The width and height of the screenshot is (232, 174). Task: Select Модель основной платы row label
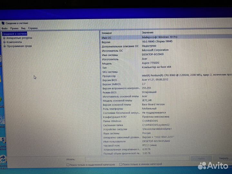118,101
